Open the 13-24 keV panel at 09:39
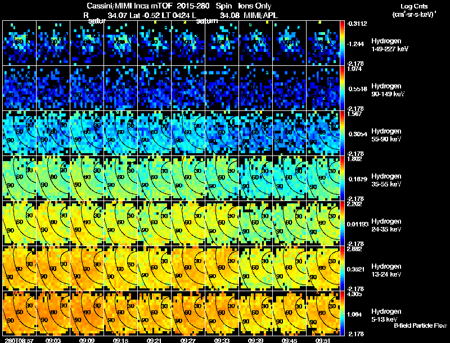This screenshot has height=343, width=450. pyautogui.click(x=255, y=268)
